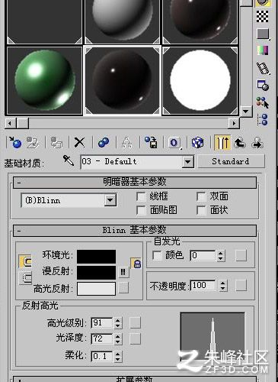Adjust 柔化 spinner arrows

[117, 356]
